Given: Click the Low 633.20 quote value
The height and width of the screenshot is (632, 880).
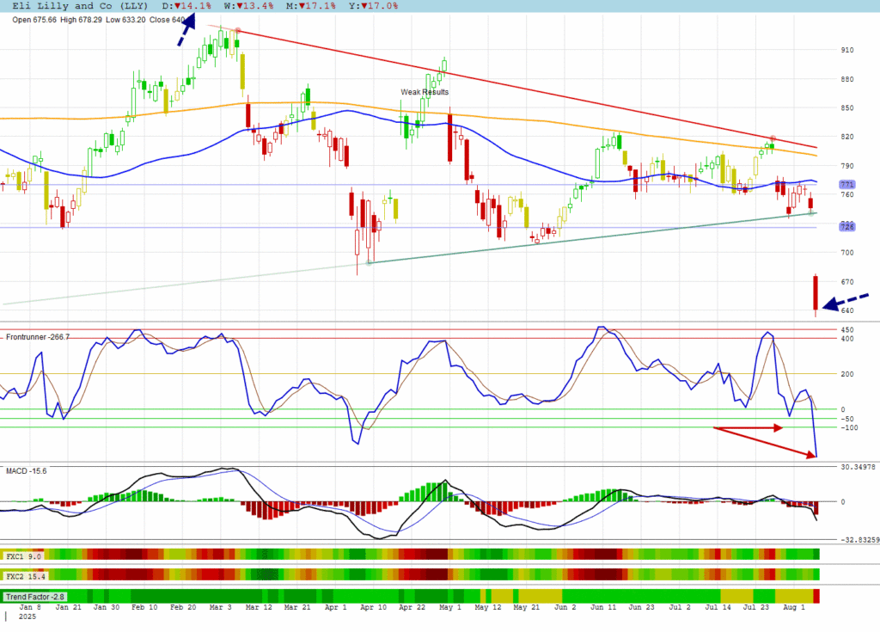Looking at the screenshot, I should tap(125, 20).
